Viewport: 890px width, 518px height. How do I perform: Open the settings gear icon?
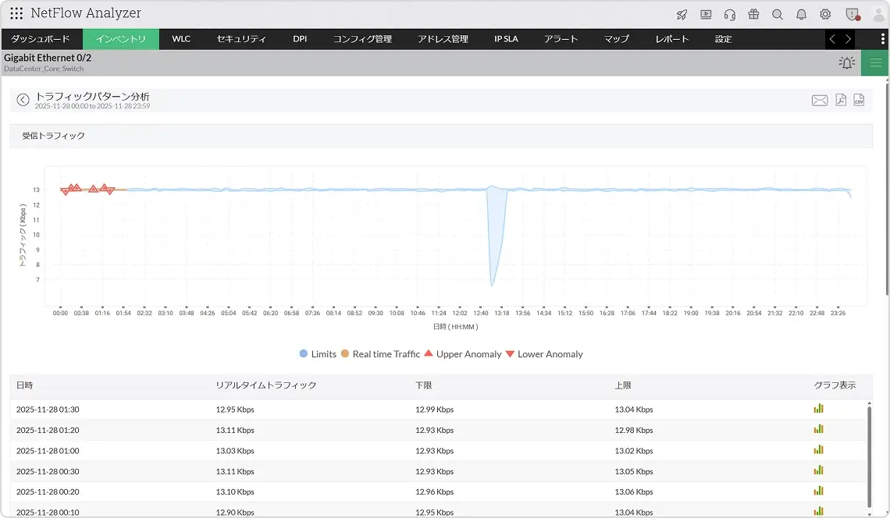pos(825,14)
